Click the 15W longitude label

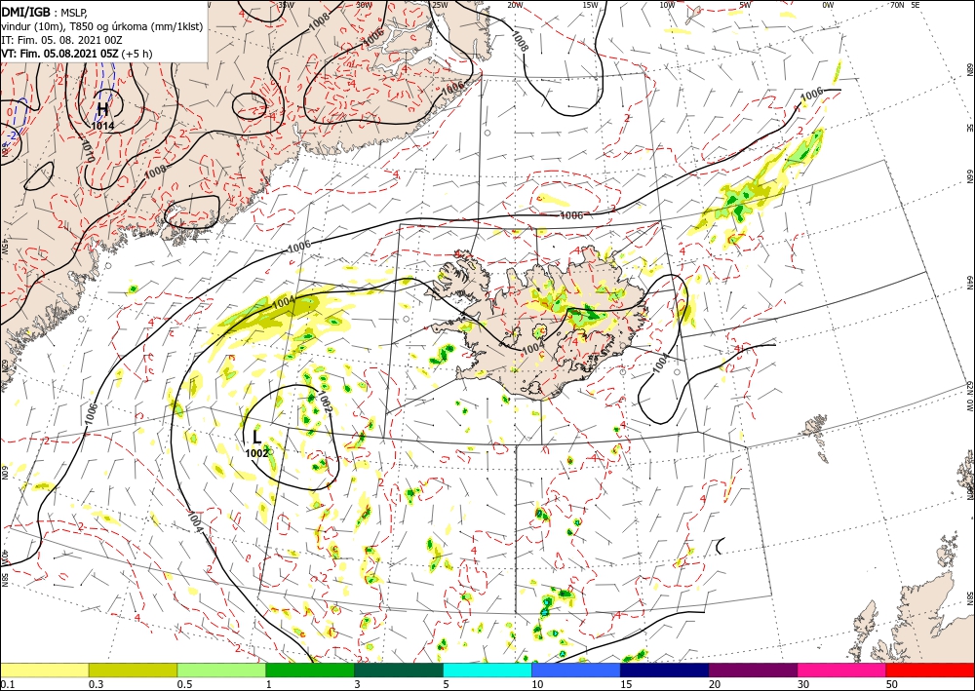pyautogui.click(x=591, y=5)
